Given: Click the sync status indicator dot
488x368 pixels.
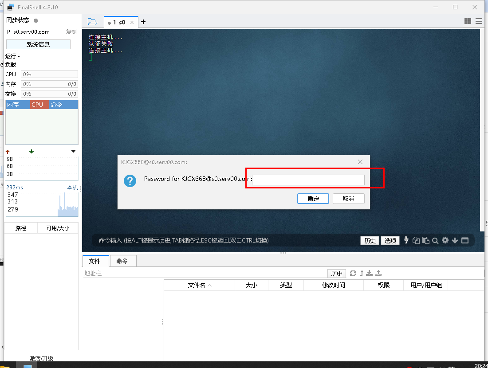Looking at the screenshot, I should [x=36, y=20].
